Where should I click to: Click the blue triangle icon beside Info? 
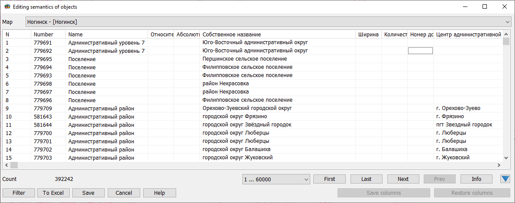coord(505,179)
